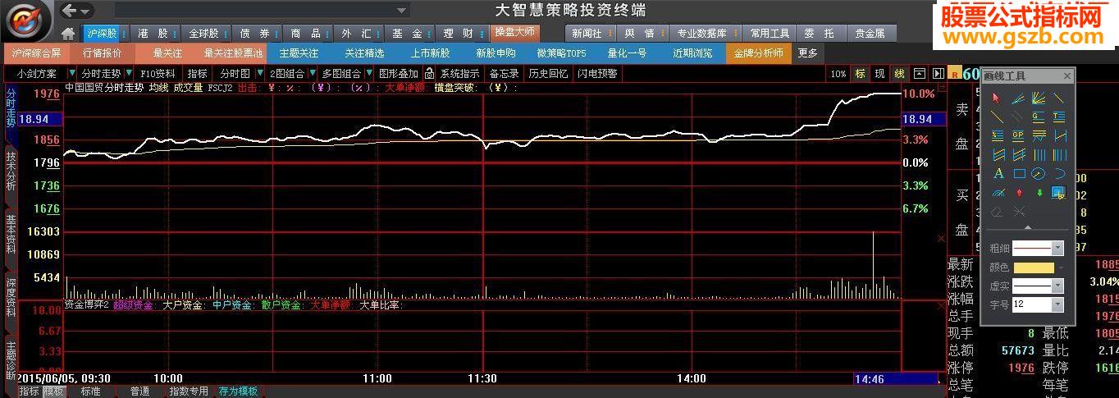Open the 2图组合 dropdown arrow

(x=313, y=73)
